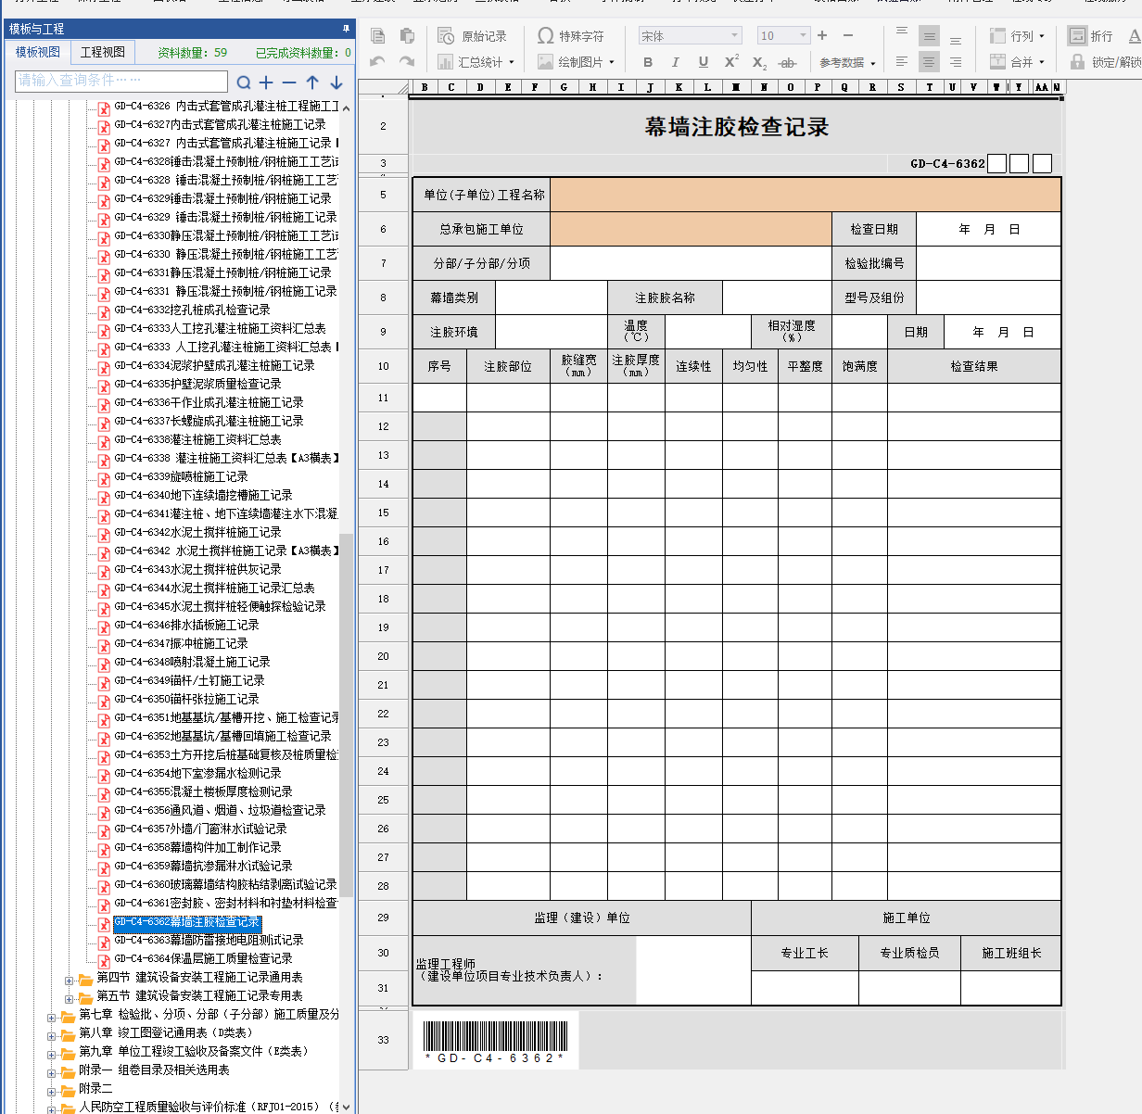Click the undo arrow icon
Screen dimensions: 1142x1114
(377, 62)
